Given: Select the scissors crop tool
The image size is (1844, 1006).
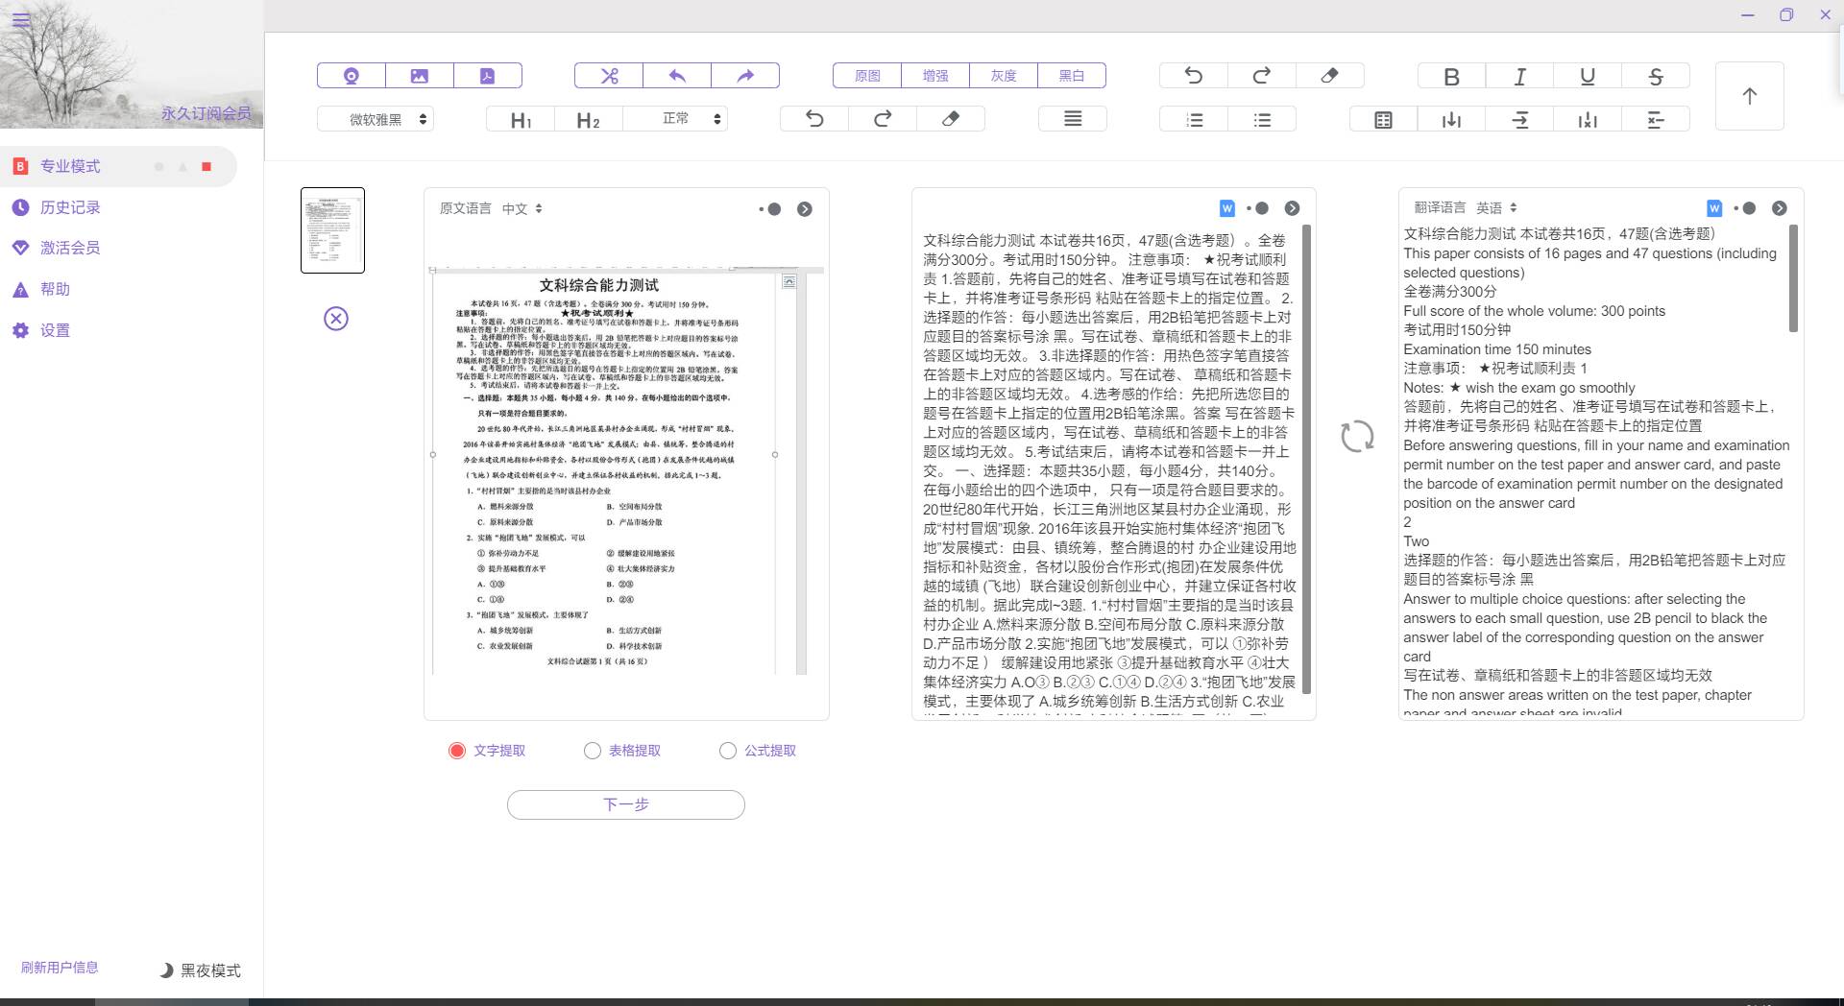Looking at the screenshot, I should tap(609, 76).
